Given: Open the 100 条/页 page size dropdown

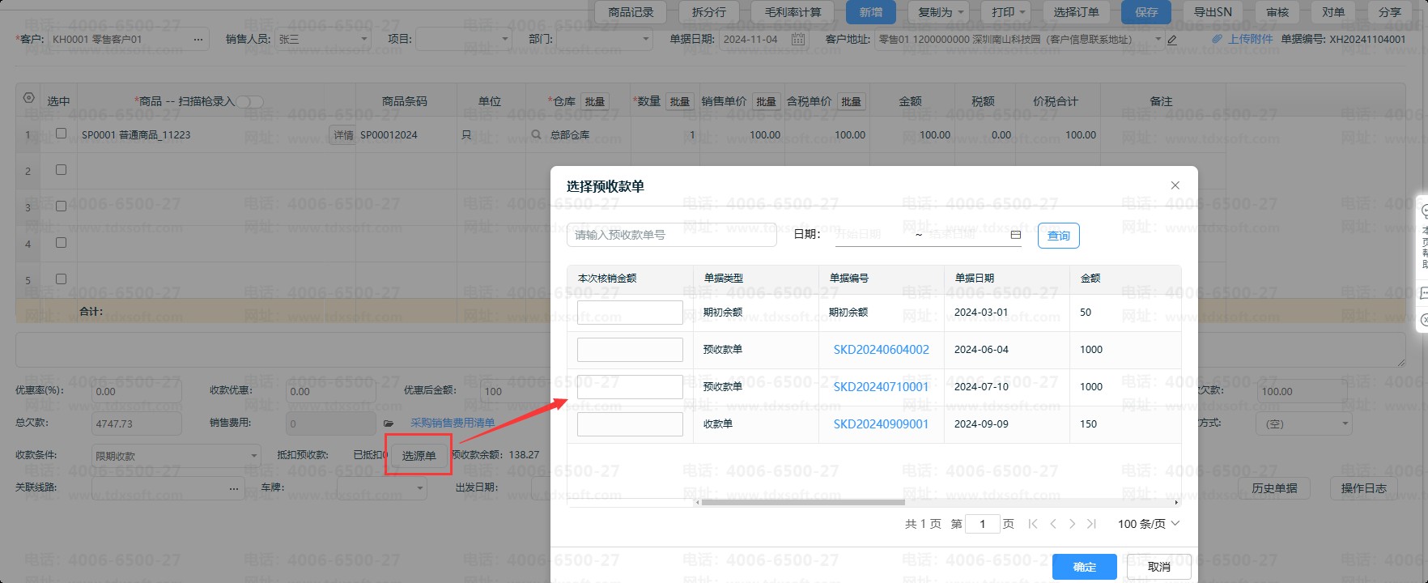Looking at the screenshot, I should pos(1148,524).
